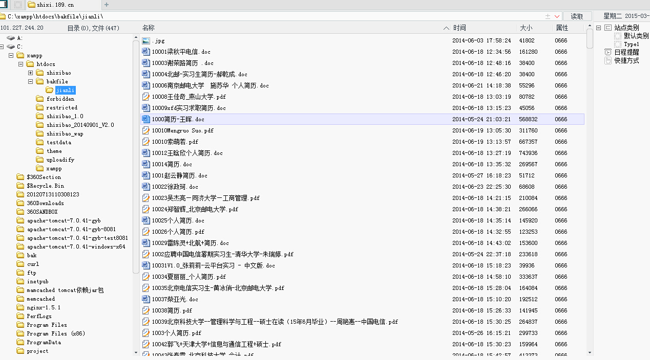Click PDF icon of 10024郑智辉_北京邮电大学.pdf
Image resolution: width=650 pixels, height=360 pixels.
tap(146, 209)
